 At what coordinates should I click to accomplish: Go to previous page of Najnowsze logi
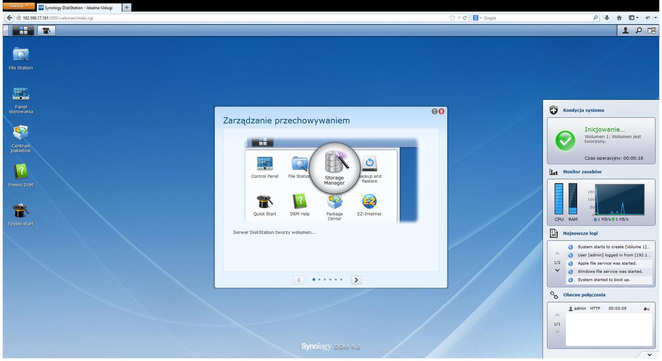click(557, 253)
